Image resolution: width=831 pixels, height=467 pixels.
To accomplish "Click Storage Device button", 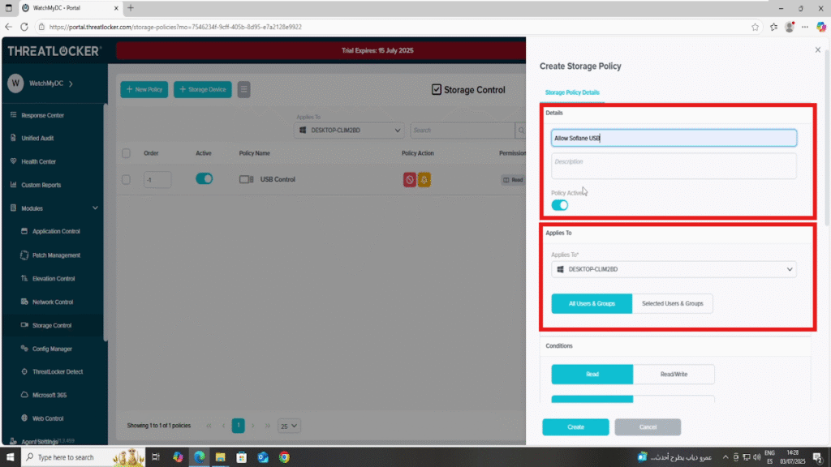I will (202, 89).
